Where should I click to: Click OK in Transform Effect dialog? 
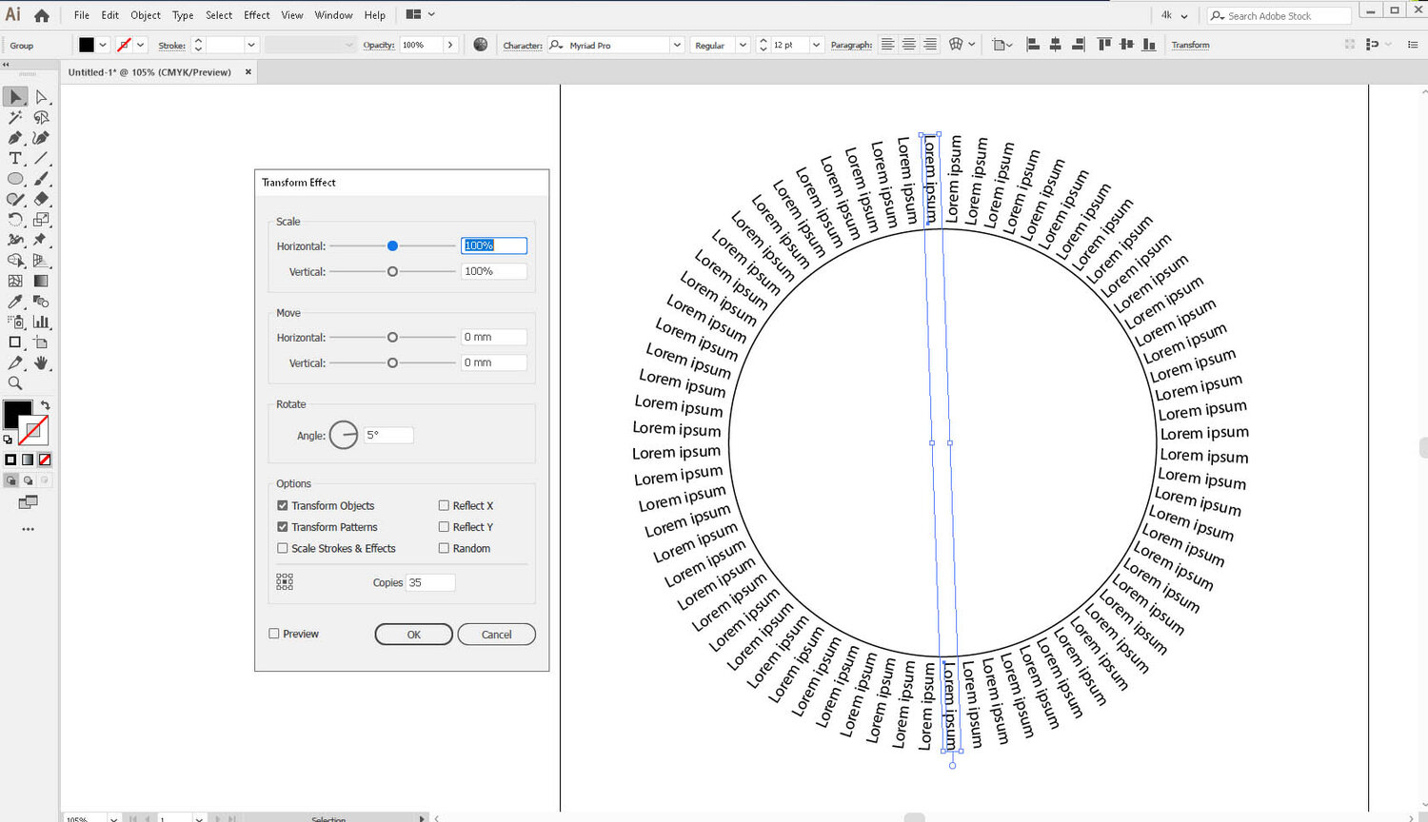tap(413, 635)
